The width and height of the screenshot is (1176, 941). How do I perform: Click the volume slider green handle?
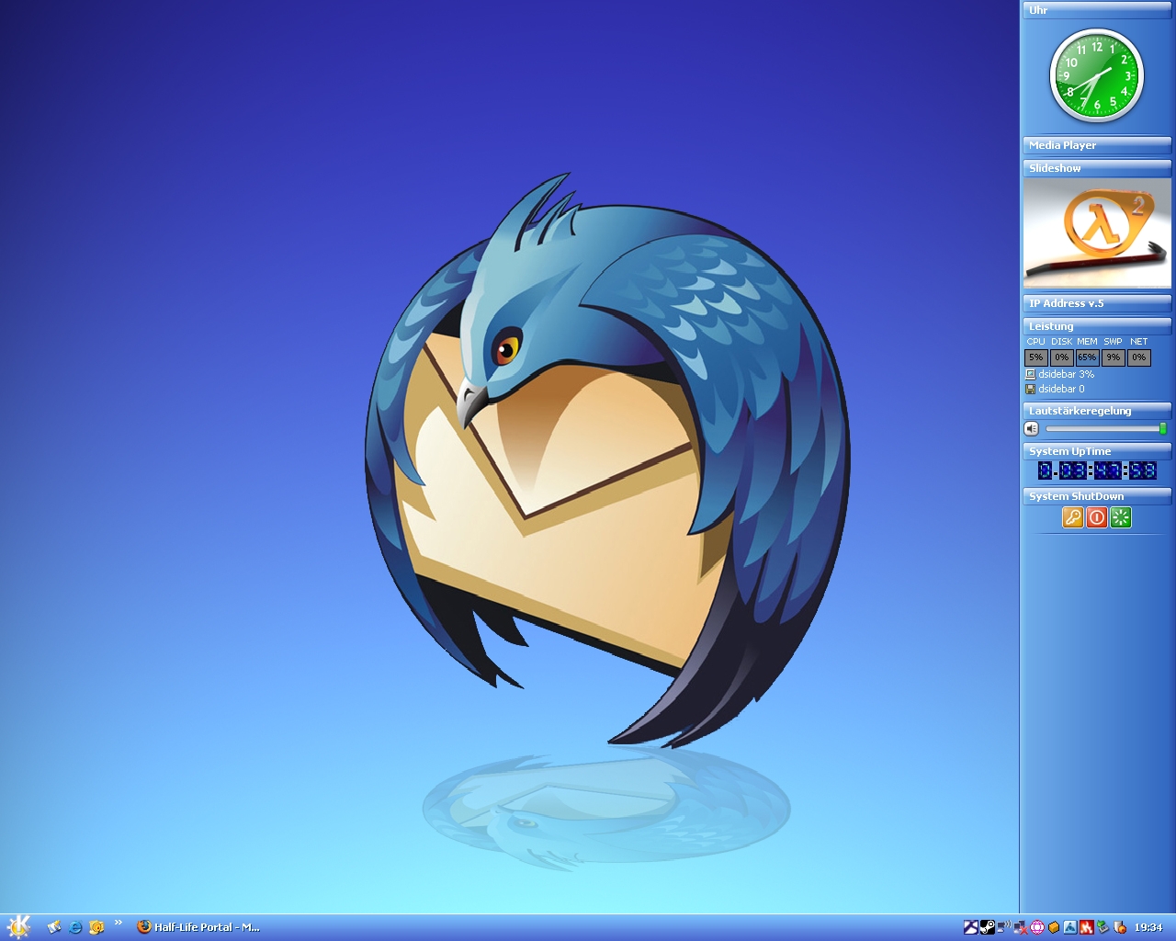(x=1163, y=428)
